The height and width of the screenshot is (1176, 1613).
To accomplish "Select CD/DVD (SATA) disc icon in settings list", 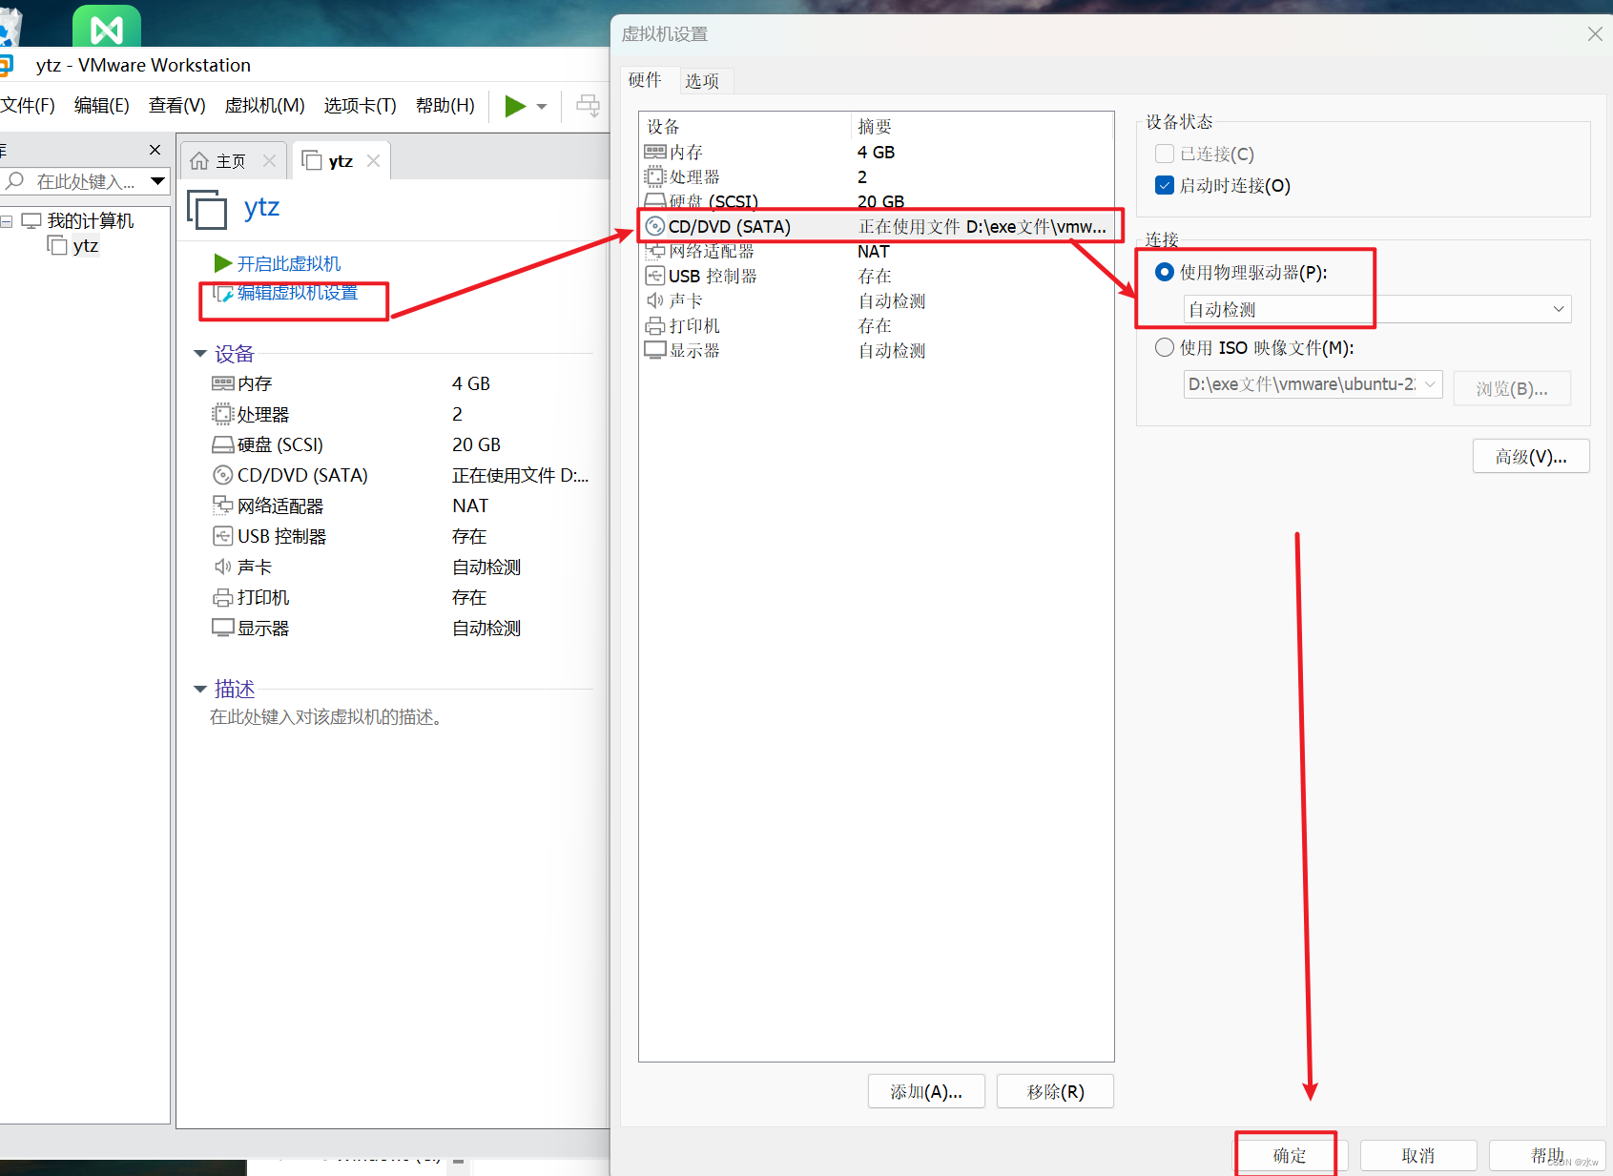I will point(655,226).
